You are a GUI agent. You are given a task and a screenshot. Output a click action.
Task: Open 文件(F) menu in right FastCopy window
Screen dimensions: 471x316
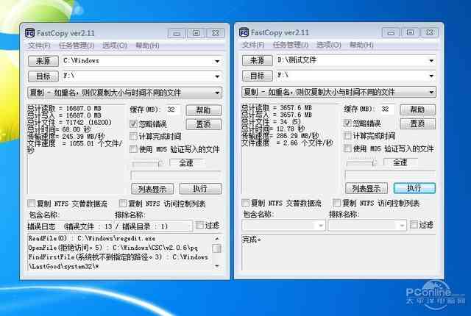coord(253,45)
